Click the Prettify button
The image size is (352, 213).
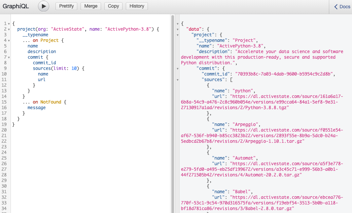coord(66,6)
